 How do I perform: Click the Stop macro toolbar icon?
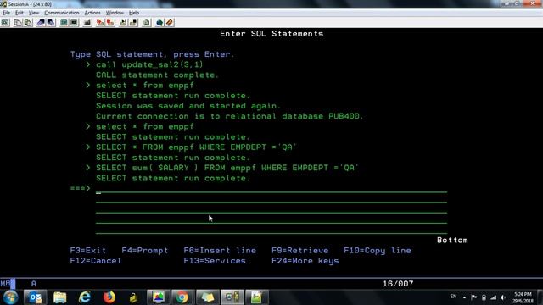[110, 23]
